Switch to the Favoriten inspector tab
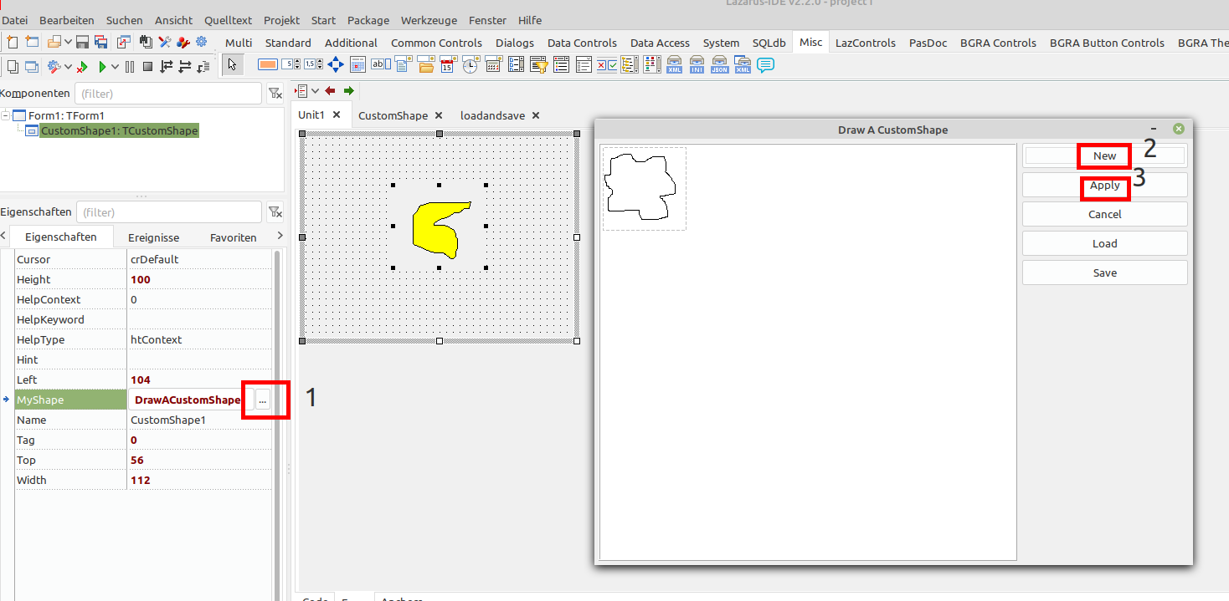The image size is (1229, 601). point(234,237)
